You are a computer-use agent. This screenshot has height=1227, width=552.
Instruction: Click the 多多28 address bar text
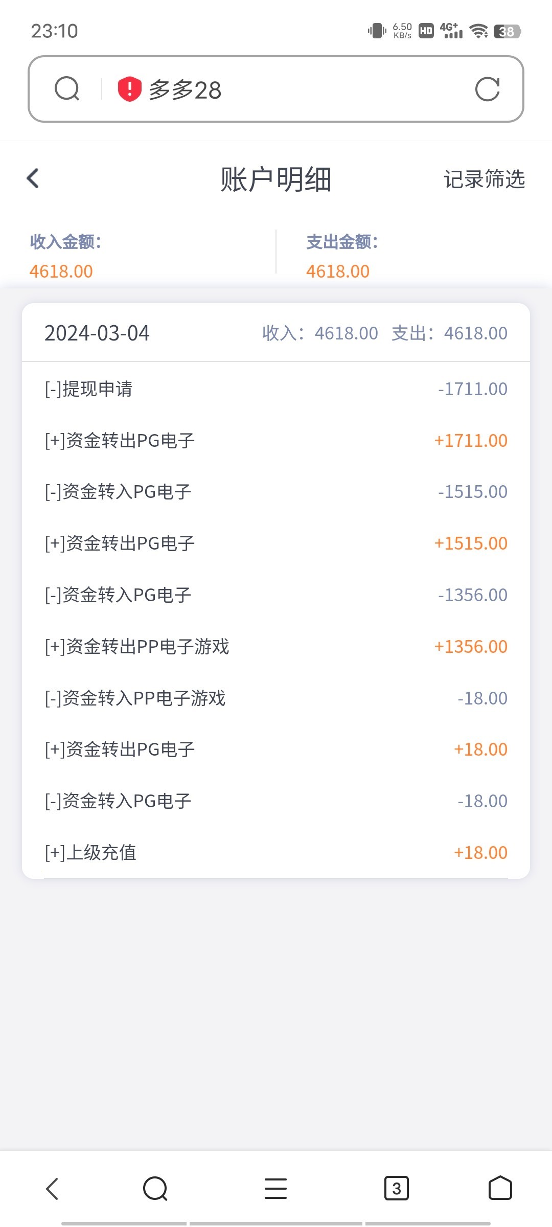(185, 90)
